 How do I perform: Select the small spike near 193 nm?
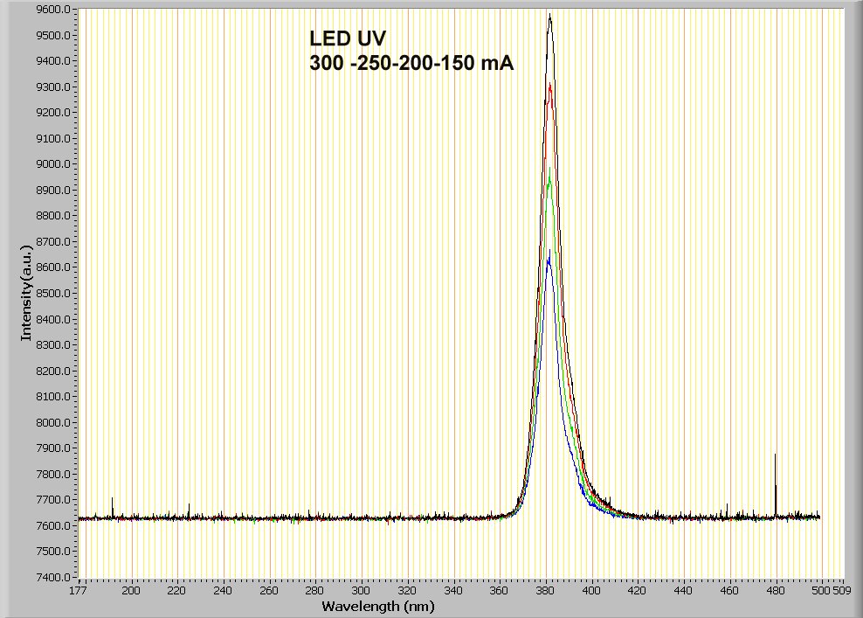tap(113, 504)
